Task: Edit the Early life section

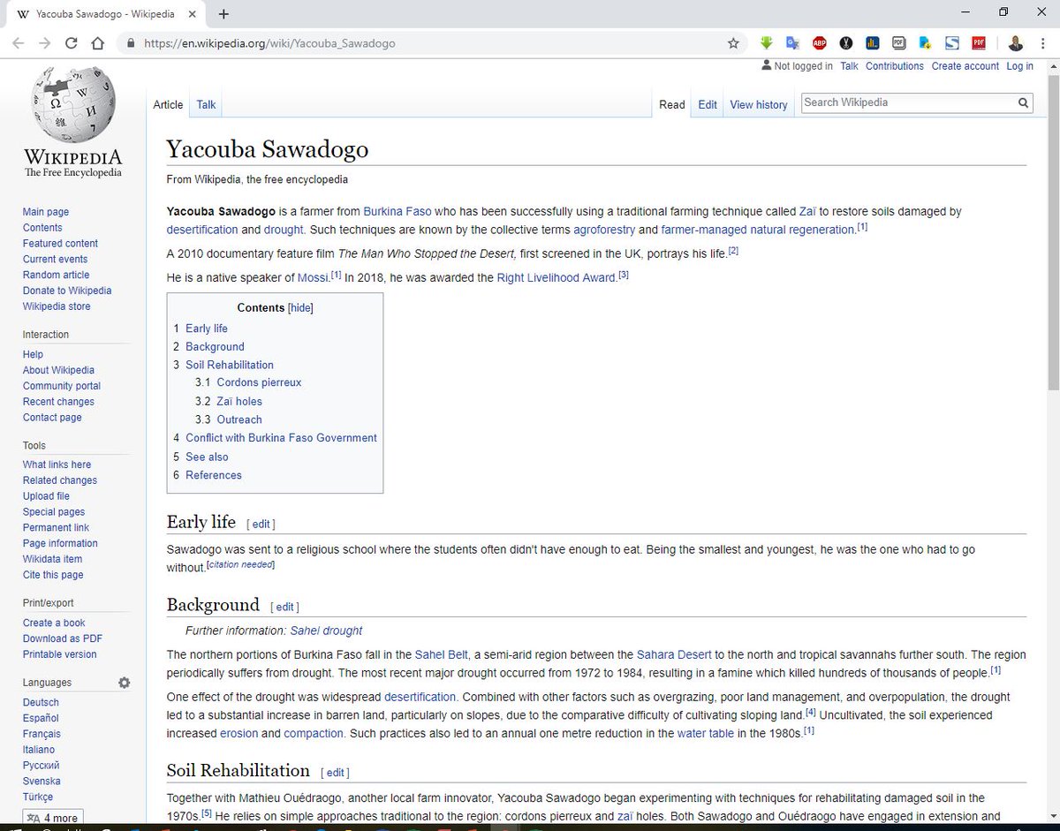Action: (261, 524)
